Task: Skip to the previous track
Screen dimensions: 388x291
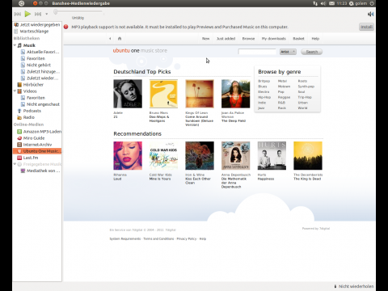Action: click(18, 14)
